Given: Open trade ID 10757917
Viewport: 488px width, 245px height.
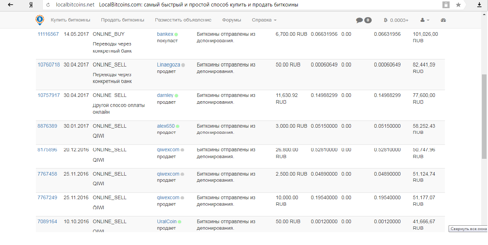Looking at the screenshot, I should 49,95.
